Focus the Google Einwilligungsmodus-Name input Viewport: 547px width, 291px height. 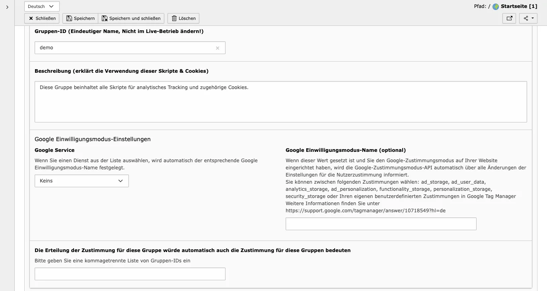coord(380,223)
